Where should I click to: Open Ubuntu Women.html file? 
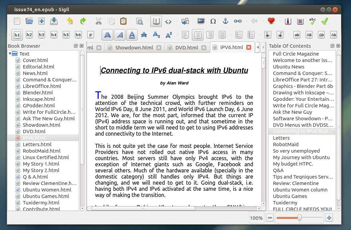(x=47, y=190)
